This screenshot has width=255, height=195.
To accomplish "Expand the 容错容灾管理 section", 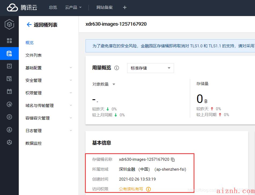I will [x=49, y=118].
